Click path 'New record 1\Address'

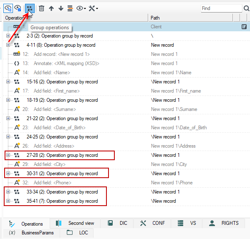173,146
